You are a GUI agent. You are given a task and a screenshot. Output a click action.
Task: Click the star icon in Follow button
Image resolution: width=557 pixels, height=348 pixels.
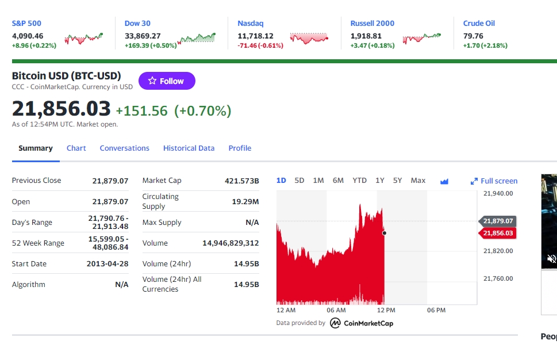(x=152, y=81)
